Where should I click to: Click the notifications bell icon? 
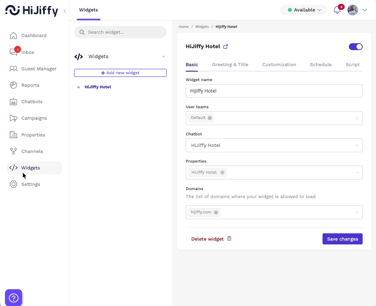coord(337,10)
